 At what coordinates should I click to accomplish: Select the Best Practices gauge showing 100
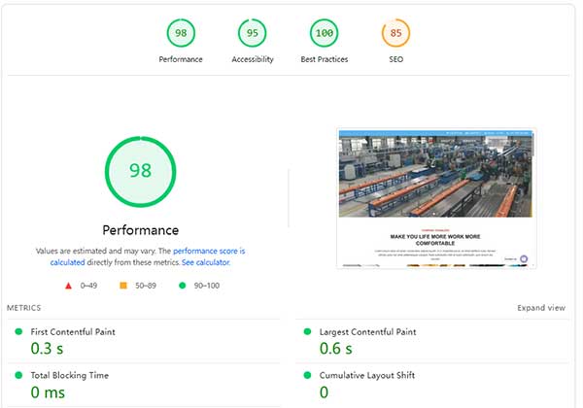point(324,33)
